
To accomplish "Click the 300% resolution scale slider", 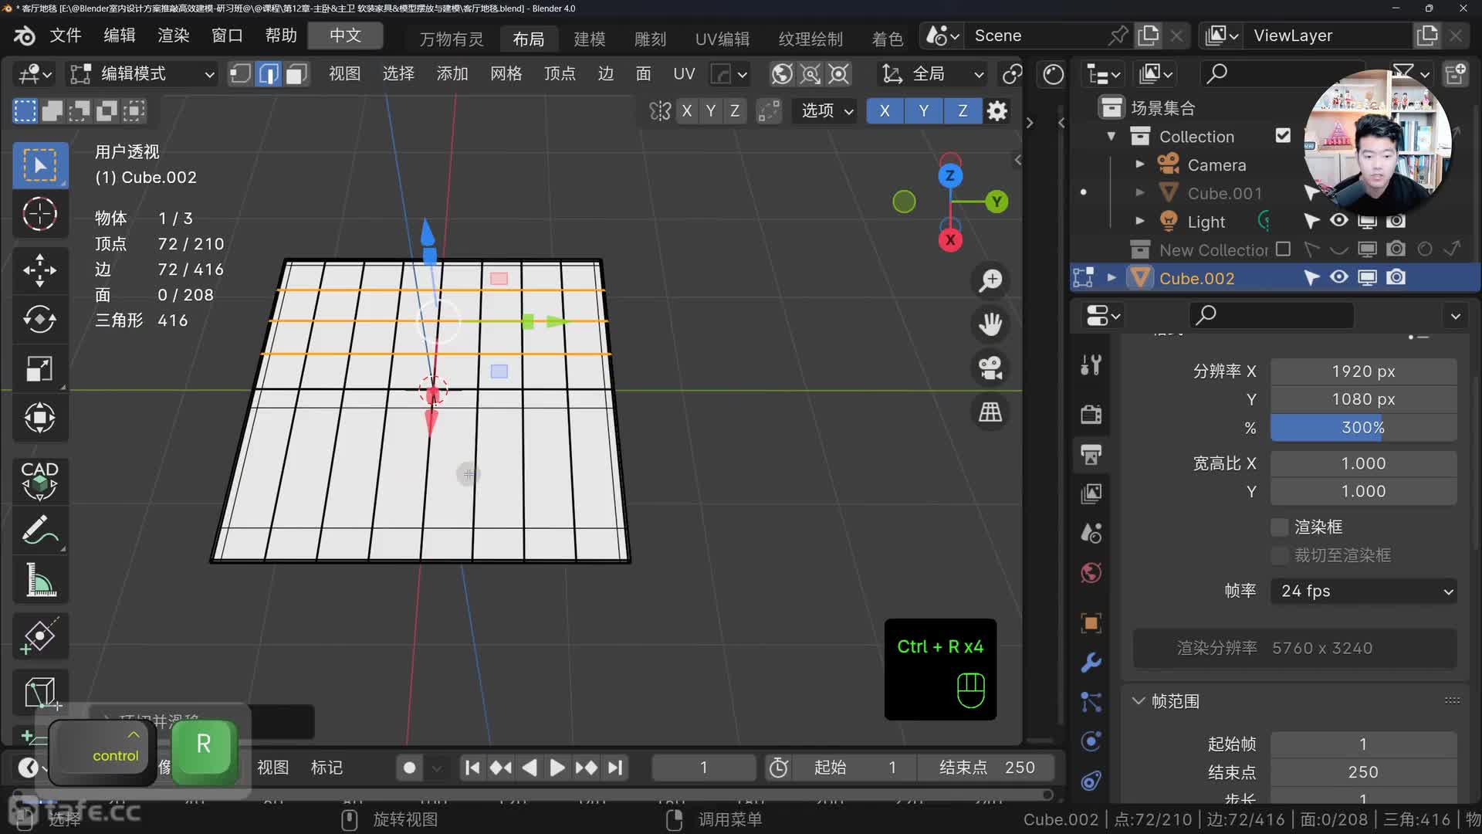I will coord(1363,427).
